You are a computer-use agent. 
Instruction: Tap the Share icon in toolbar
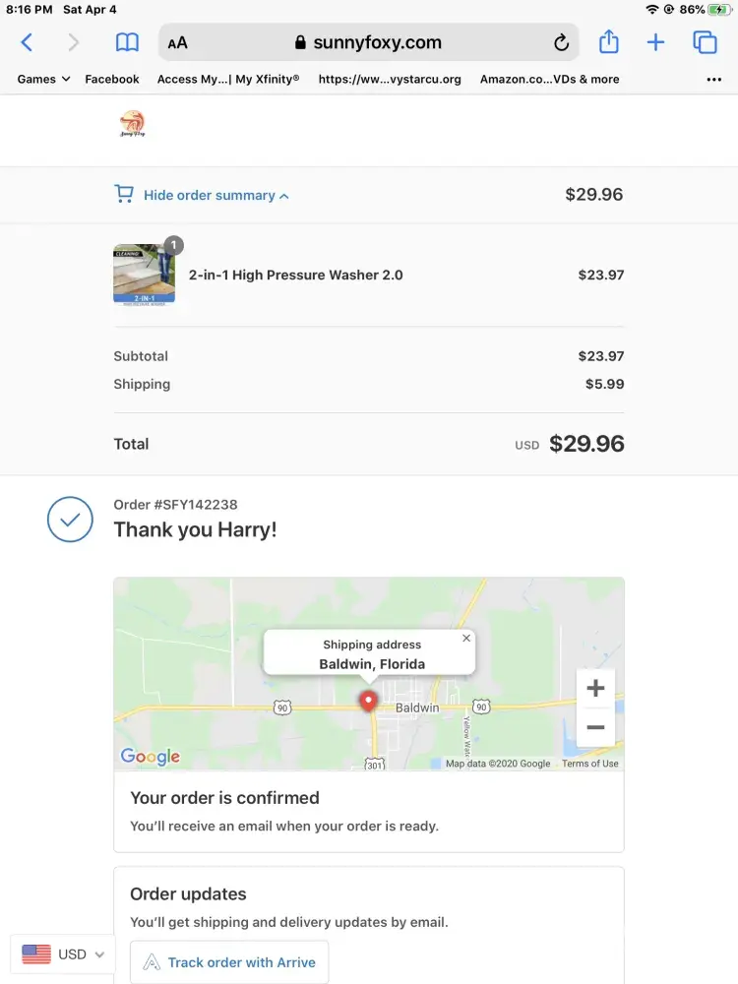(609, 42)
